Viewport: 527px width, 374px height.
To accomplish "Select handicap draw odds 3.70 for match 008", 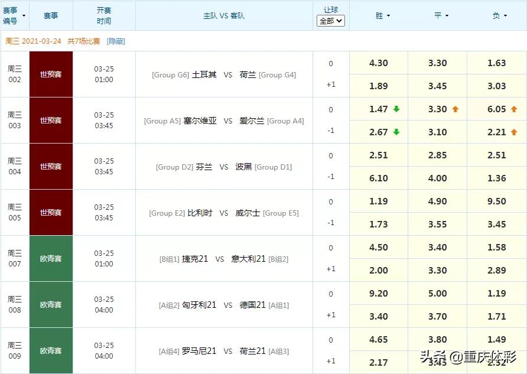I will [x=438, y=316].
